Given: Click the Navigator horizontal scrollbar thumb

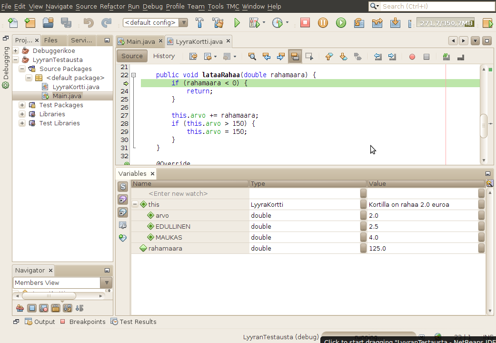Looking at the screenshot, I should click(49, 296).
